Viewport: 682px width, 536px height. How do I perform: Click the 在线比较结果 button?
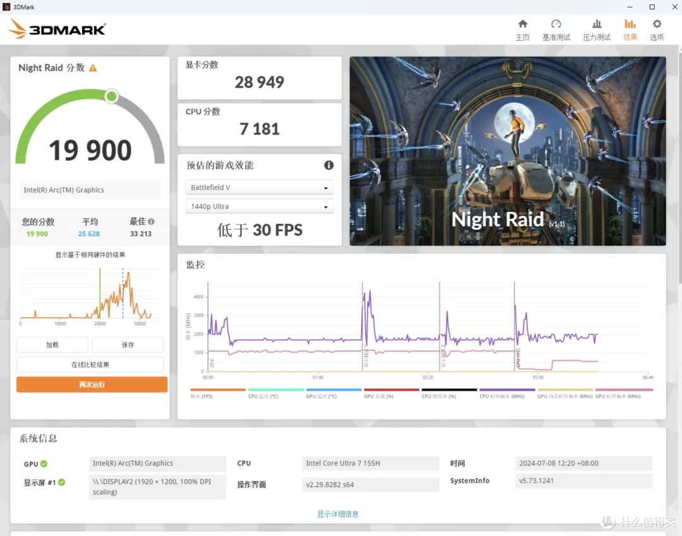(x=90, y=365)
